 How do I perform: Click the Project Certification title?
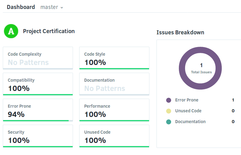[x=49, y=31]
